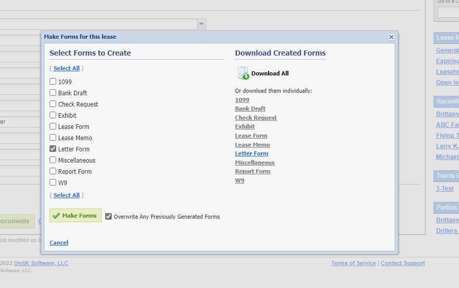
Task: Check the 1099 form checkbox
Action: click(x=53, y=81)
